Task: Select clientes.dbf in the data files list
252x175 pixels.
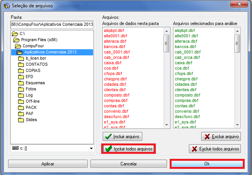Action: 115,90
